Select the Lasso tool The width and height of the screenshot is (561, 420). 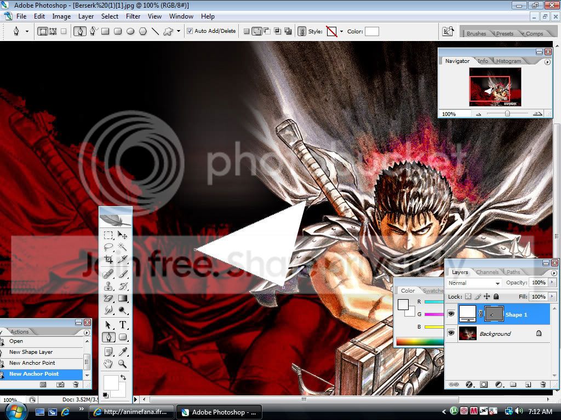(x=108, y=247)
